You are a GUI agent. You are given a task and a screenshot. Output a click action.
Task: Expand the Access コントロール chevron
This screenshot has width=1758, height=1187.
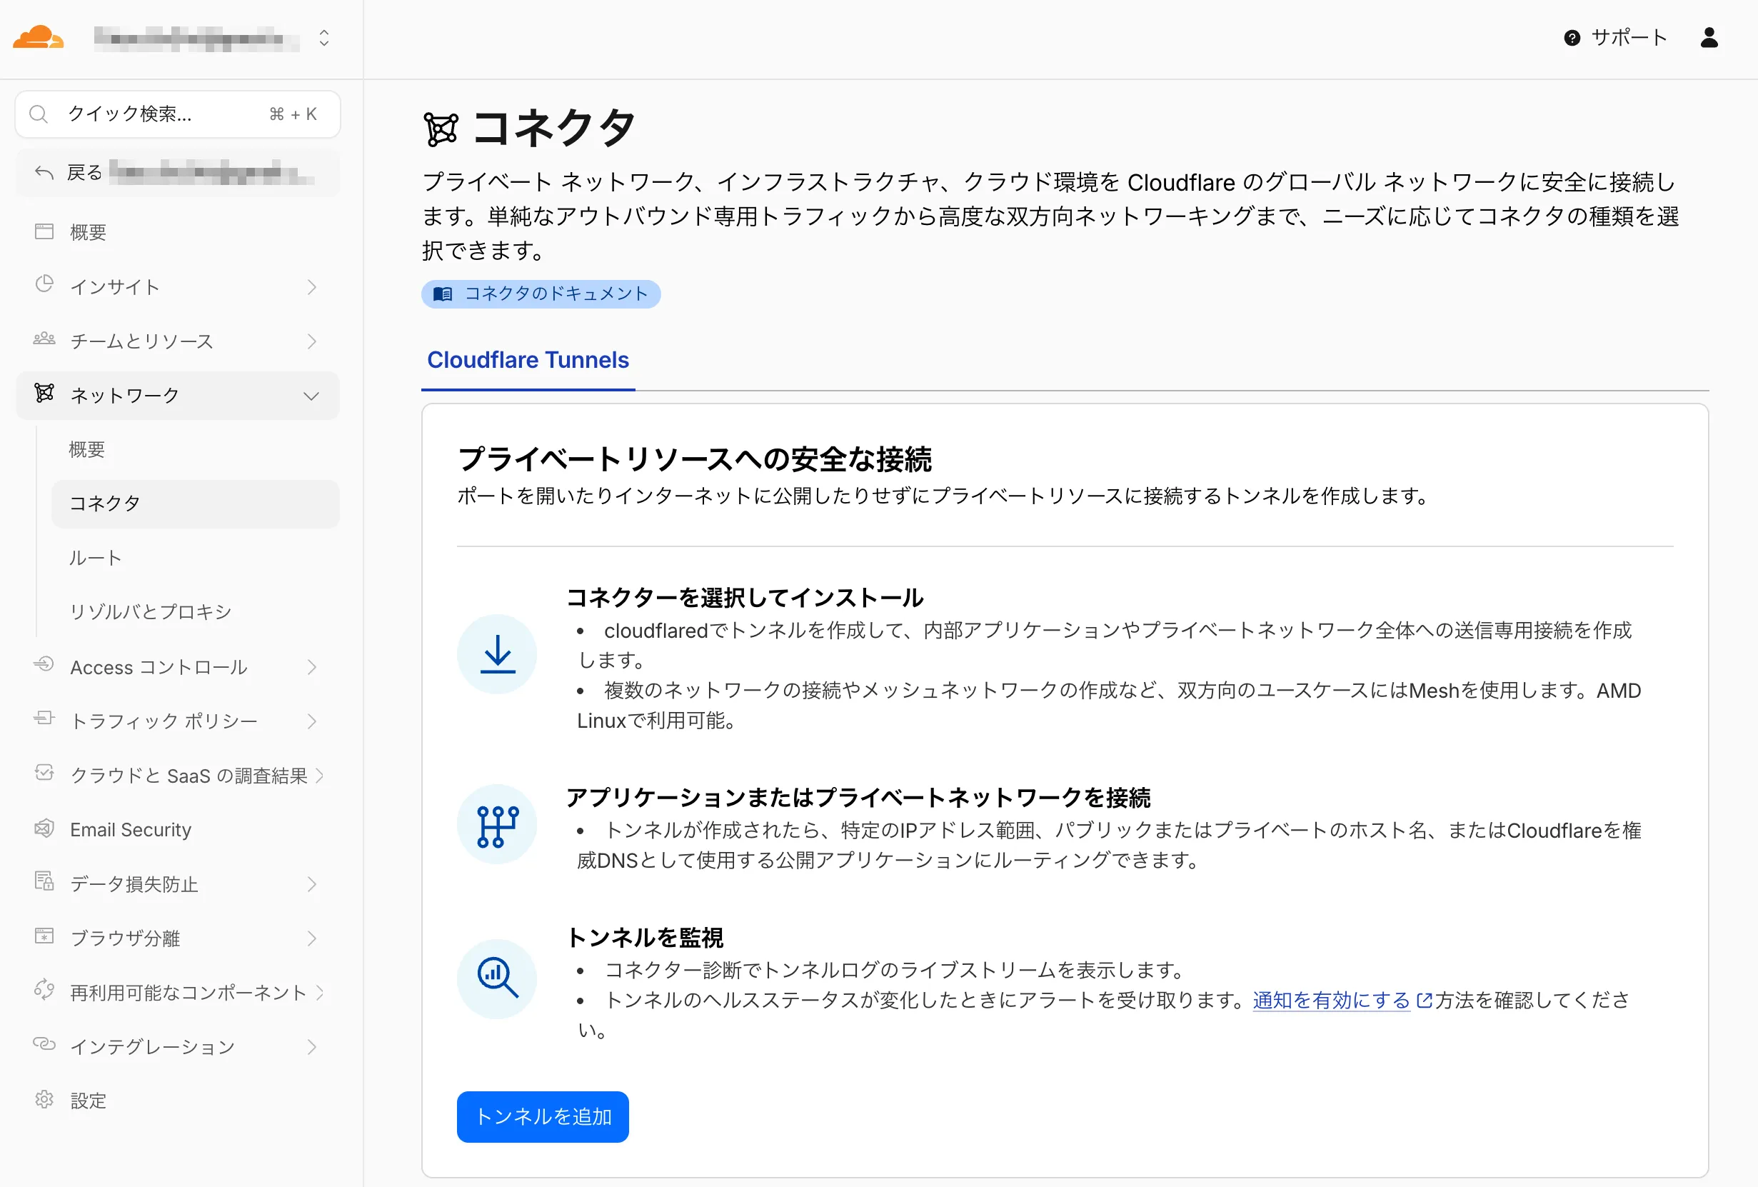311,667
